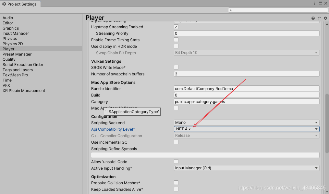Edit the Streaming Priority field
329x194 pixels.
tap(247, 33)
